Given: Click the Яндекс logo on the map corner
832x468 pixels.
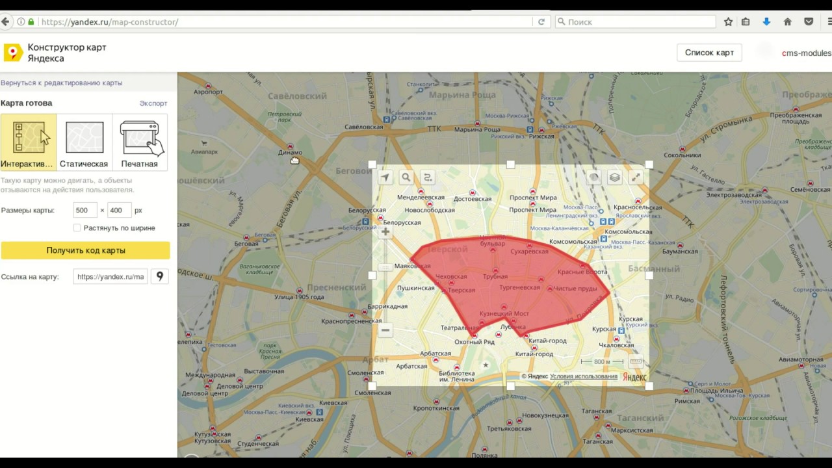Looking at the screenshot, I should [634, 377].
